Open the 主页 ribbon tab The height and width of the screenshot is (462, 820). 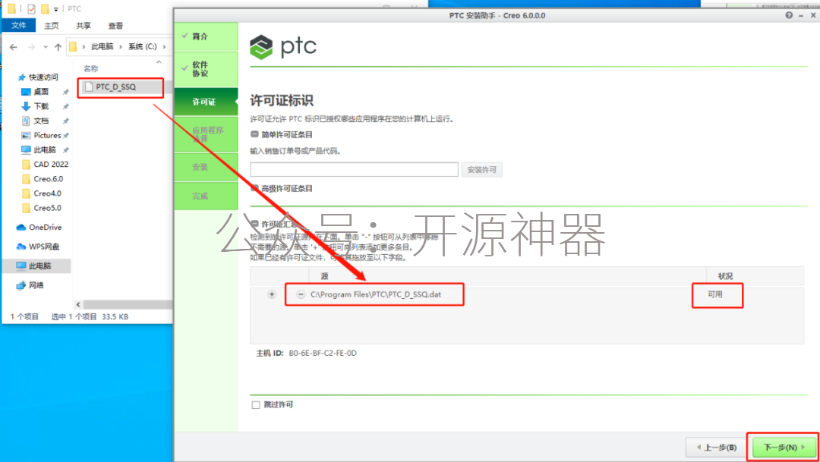[52, 26]
